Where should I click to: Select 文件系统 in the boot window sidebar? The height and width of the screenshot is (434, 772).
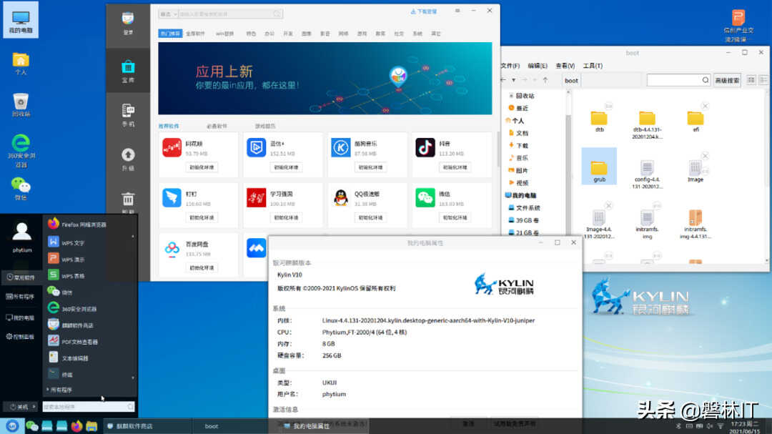click(525, 207)
